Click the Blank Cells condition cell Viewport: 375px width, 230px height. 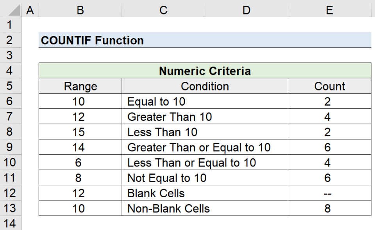tap(205, 193)
